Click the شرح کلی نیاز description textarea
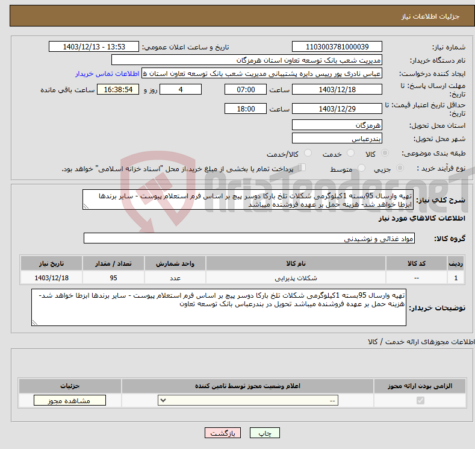Screen dimensions: 475x449 pyautogui.click(x=248, y=199)
